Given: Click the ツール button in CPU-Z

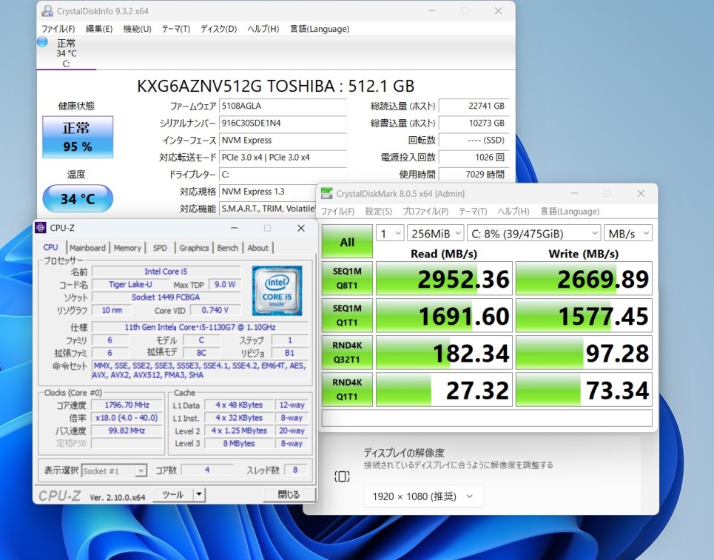Looking at the screenshot, I should point(173,494).
